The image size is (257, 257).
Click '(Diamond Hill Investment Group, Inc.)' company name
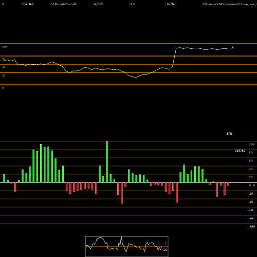tap(229, 4)
